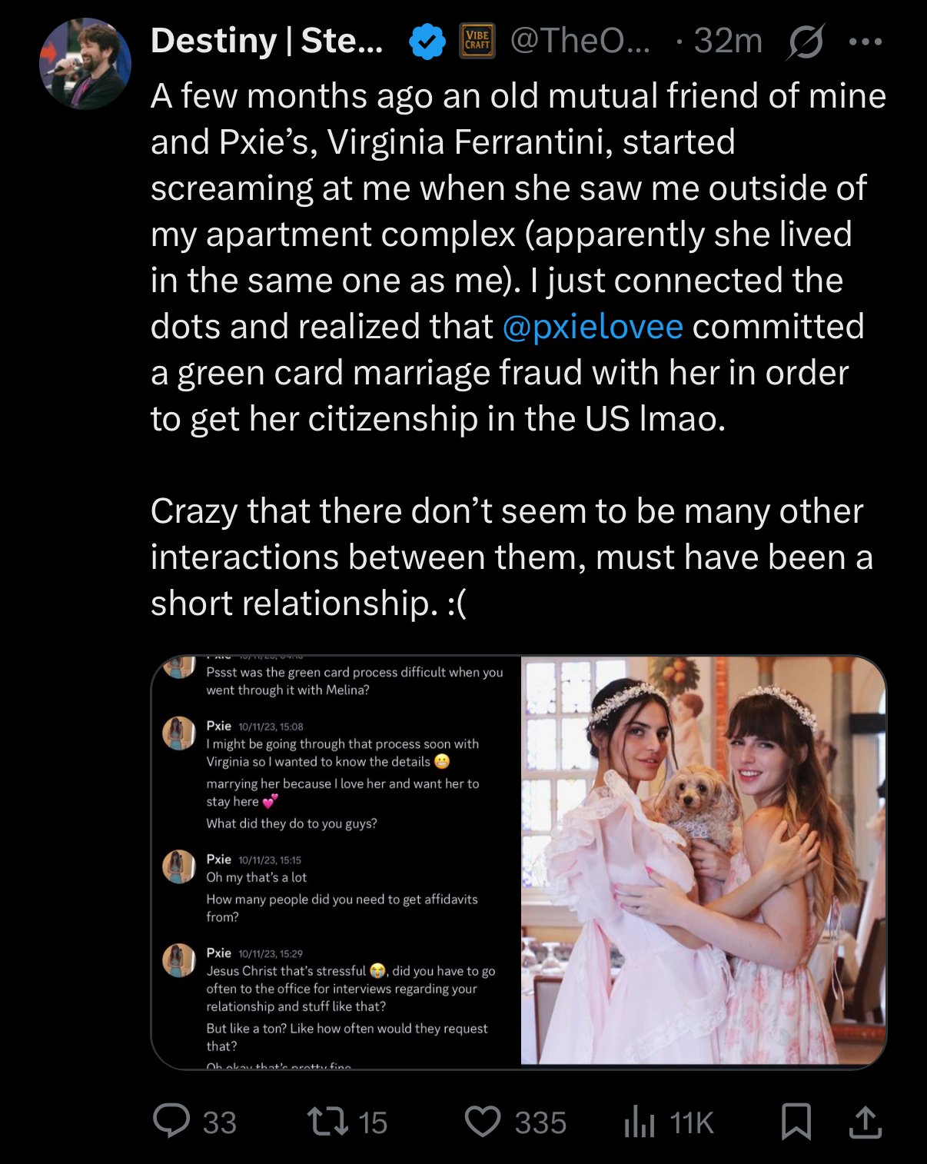Click the share upload icon
This screenshot has width=927, height=1164.
click(865, 1121)
